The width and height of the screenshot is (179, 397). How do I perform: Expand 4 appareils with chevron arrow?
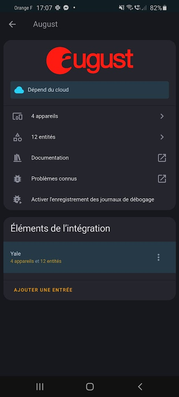[x=162, y=117]
